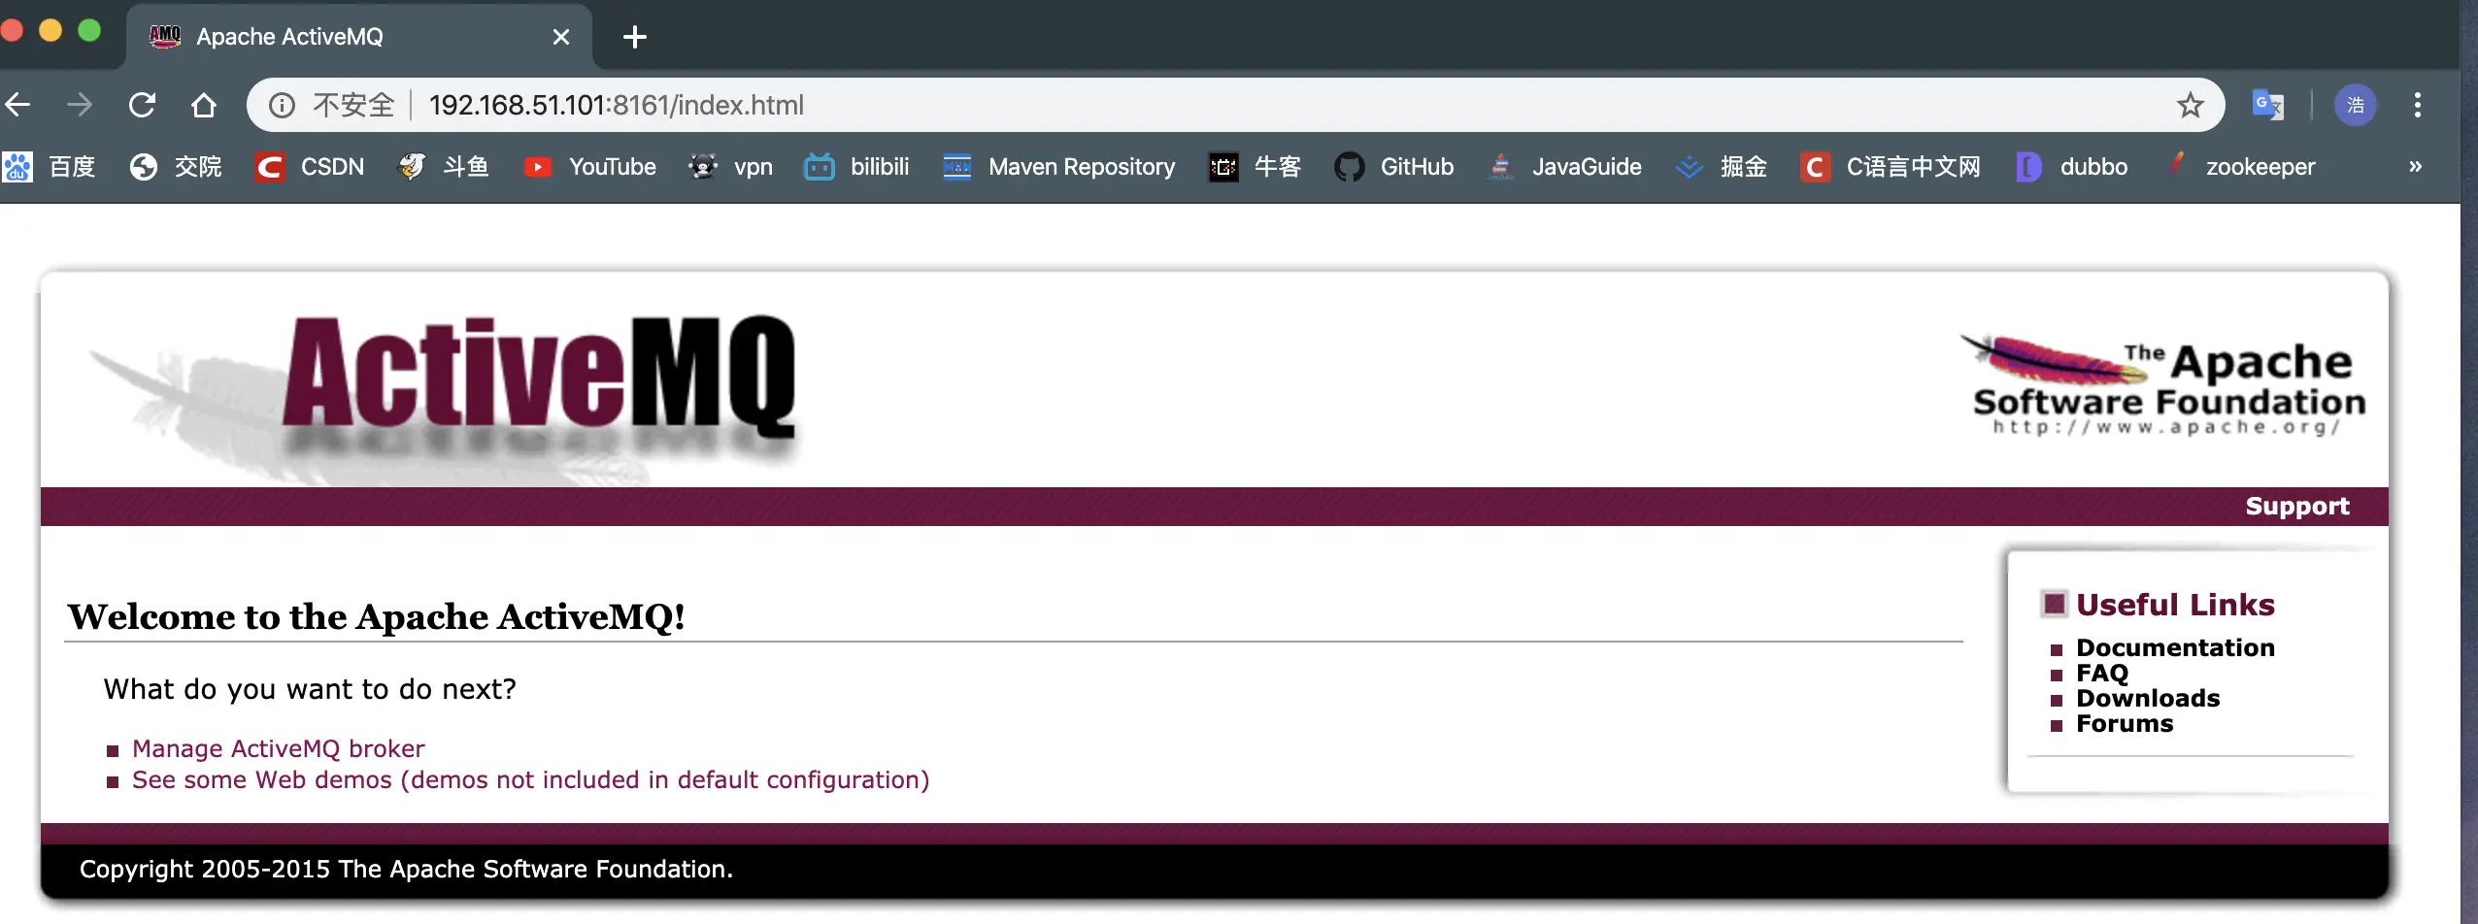The height and width of the screenshot is (924, 2478).
Task: Click the Useful Links heading
Action: click(2175, 605)
